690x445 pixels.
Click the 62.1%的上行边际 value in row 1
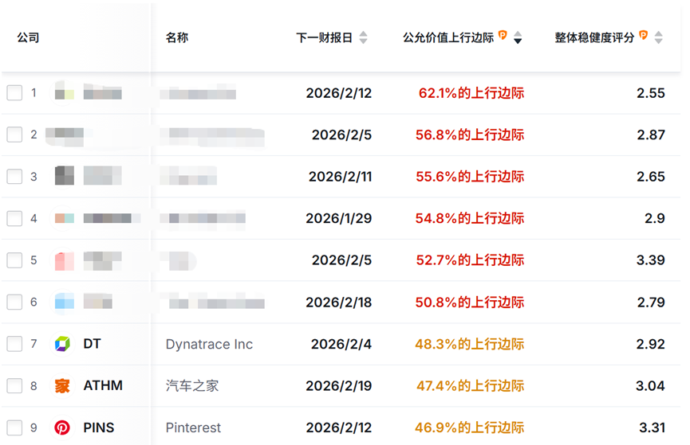point(471,93)
